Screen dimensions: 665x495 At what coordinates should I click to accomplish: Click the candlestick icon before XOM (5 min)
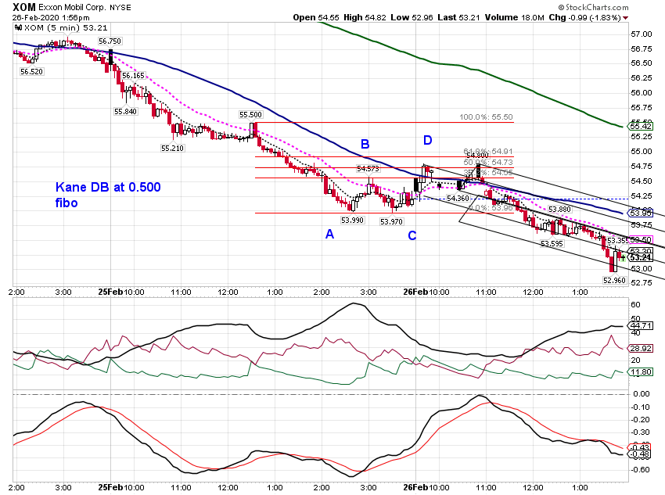pyautogui.click(x=18, y=27)
